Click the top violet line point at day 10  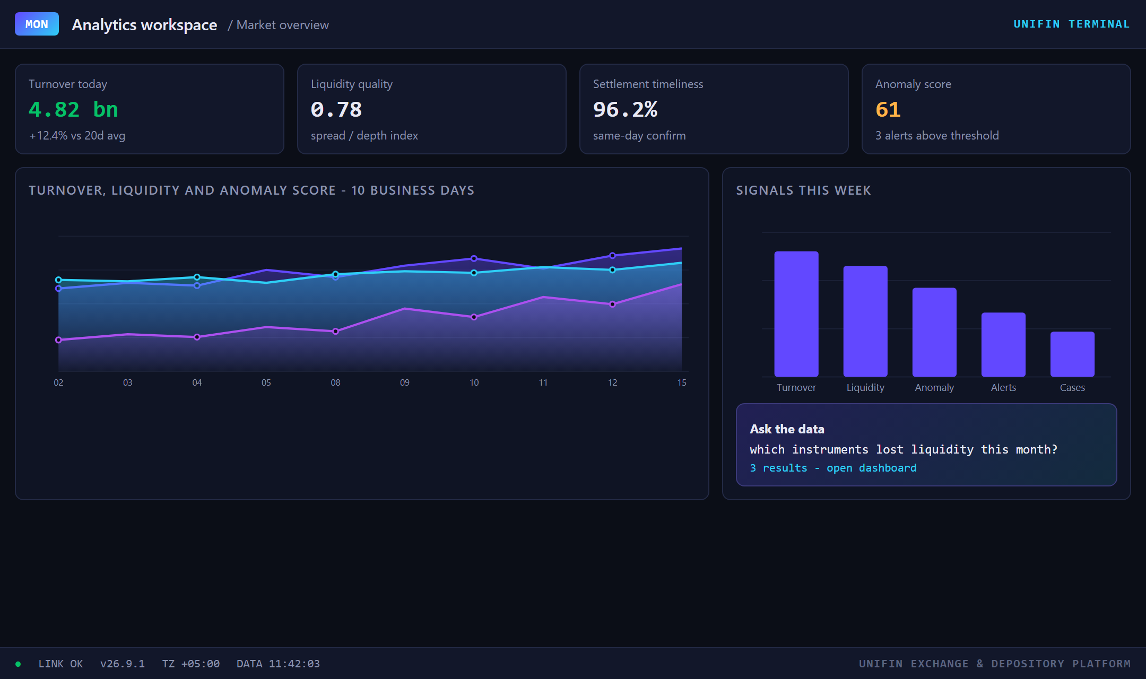click(474, 258)
